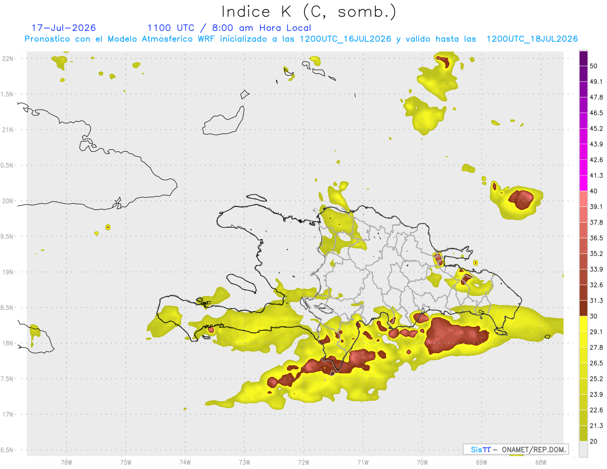607x469 pixels.
Task: Click the bright yellow swatch between 29.1 and 30
Action: [583, 324]
